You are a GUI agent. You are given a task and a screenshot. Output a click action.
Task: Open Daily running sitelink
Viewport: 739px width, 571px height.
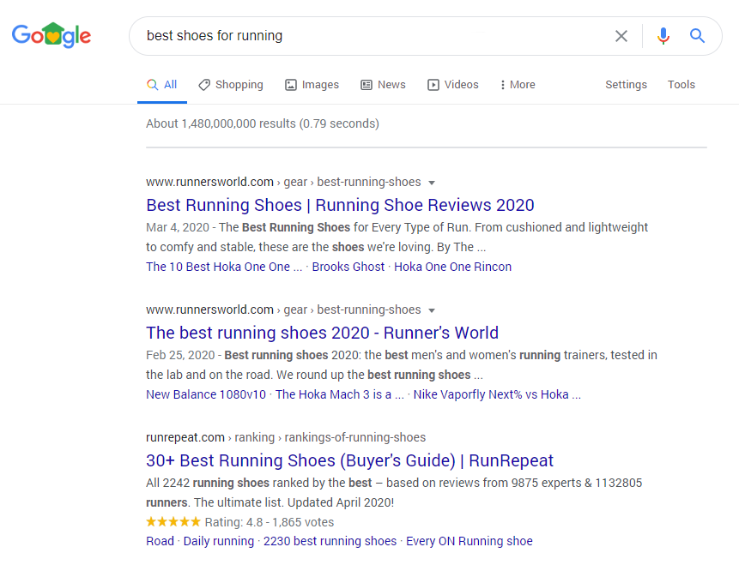tap(219, 541)
